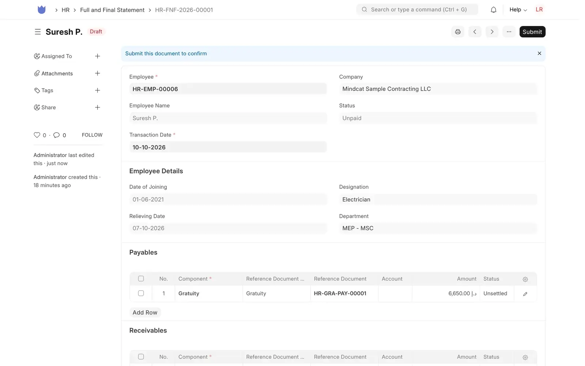The width and height of the screenshot is (585, 366).
Task: Focus the search or command bar
Action: point(417,10)
